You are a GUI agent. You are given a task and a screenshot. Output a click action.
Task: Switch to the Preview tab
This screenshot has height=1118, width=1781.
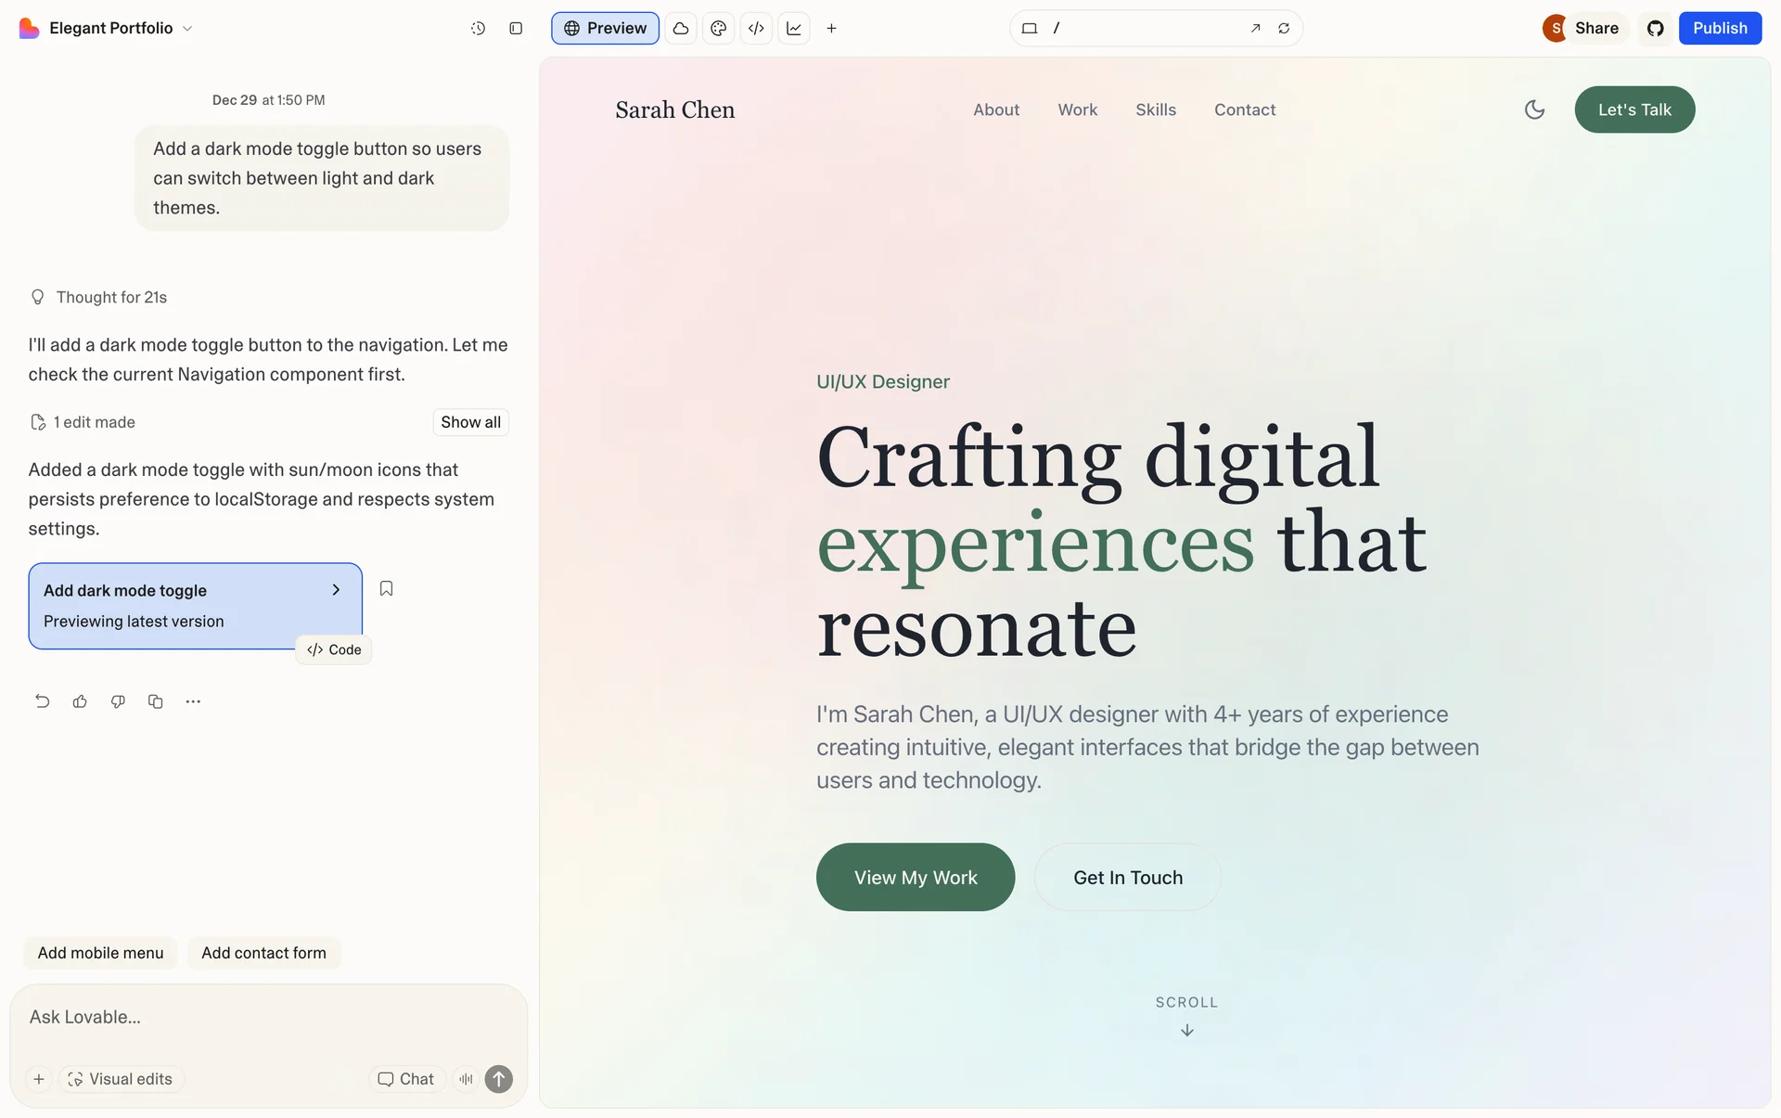[605, 29]
